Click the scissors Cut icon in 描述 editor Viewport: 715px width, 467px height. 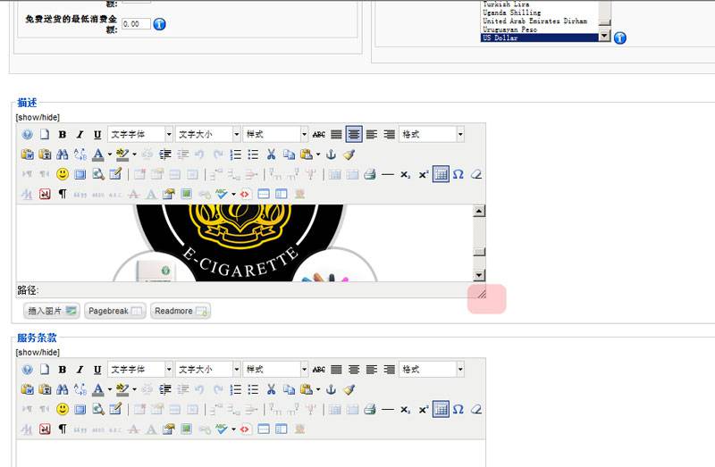click(271, 154)
